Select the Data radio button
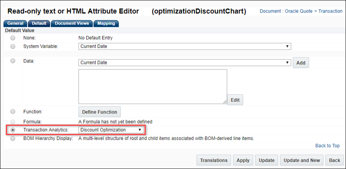The width and height of the screenshot is (346, 169). point(13,61)
